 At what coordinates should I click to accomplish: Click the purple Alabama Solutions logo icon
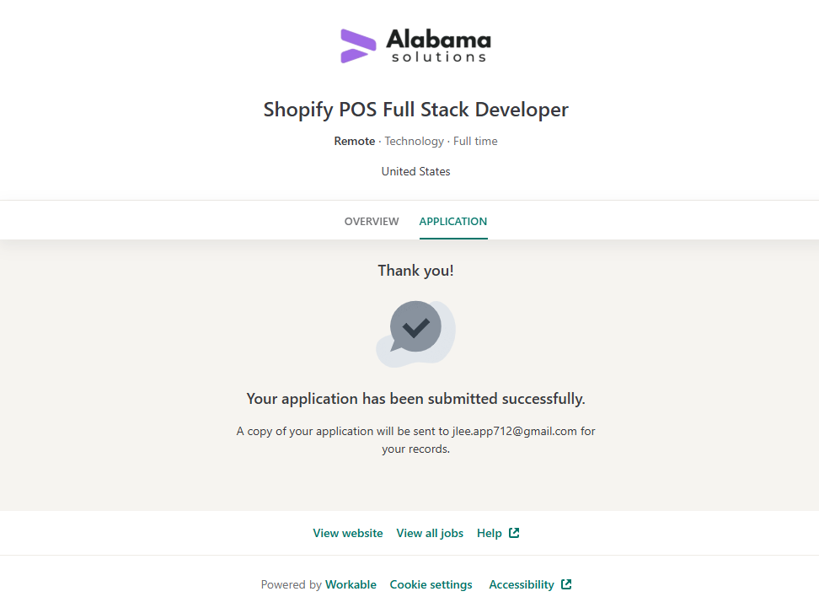358,46
